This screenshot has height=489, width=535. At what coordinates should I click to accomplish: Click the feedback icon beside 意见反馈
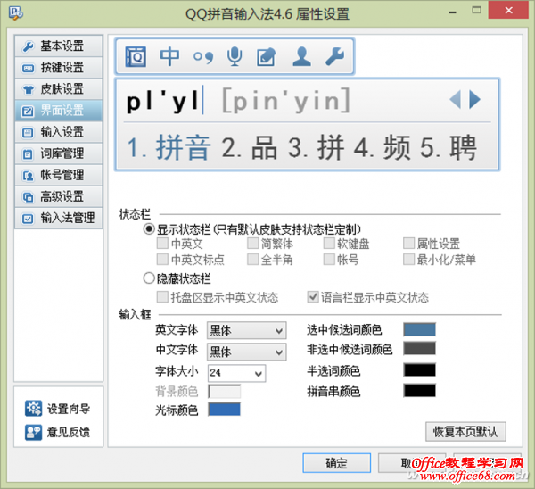pyautogui.click(x=34, y=432)
